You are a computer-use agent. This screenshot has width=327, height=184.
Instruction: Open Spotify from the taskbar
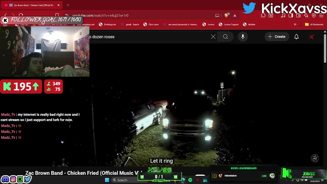tap(190, 180)
